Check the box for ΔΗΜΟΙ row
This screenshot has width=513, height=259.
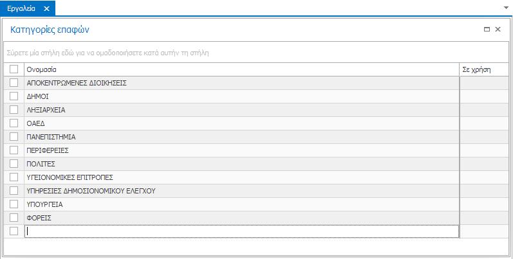coord(14,96)
